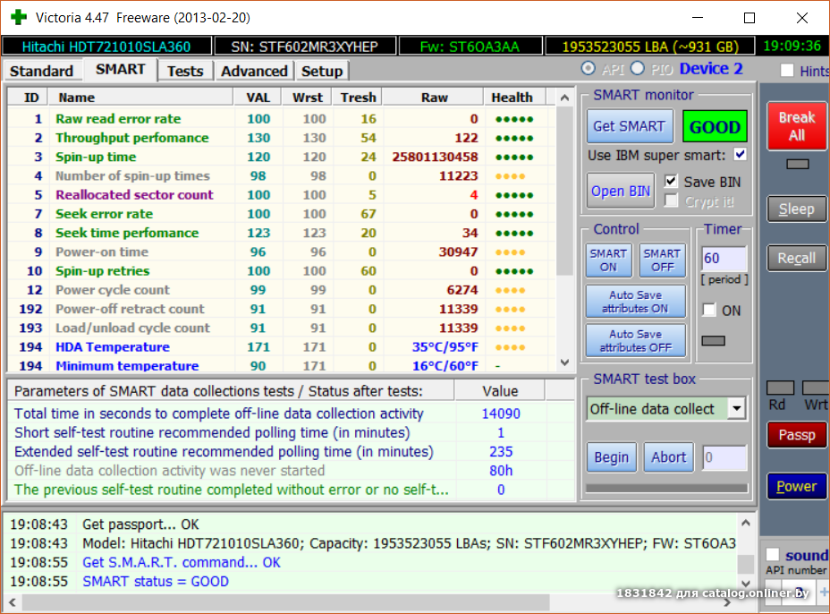The image size is (830, 614).
Task: Select the Throughput perfomance row
Action: pyautogui.click(x=281, y=138)
